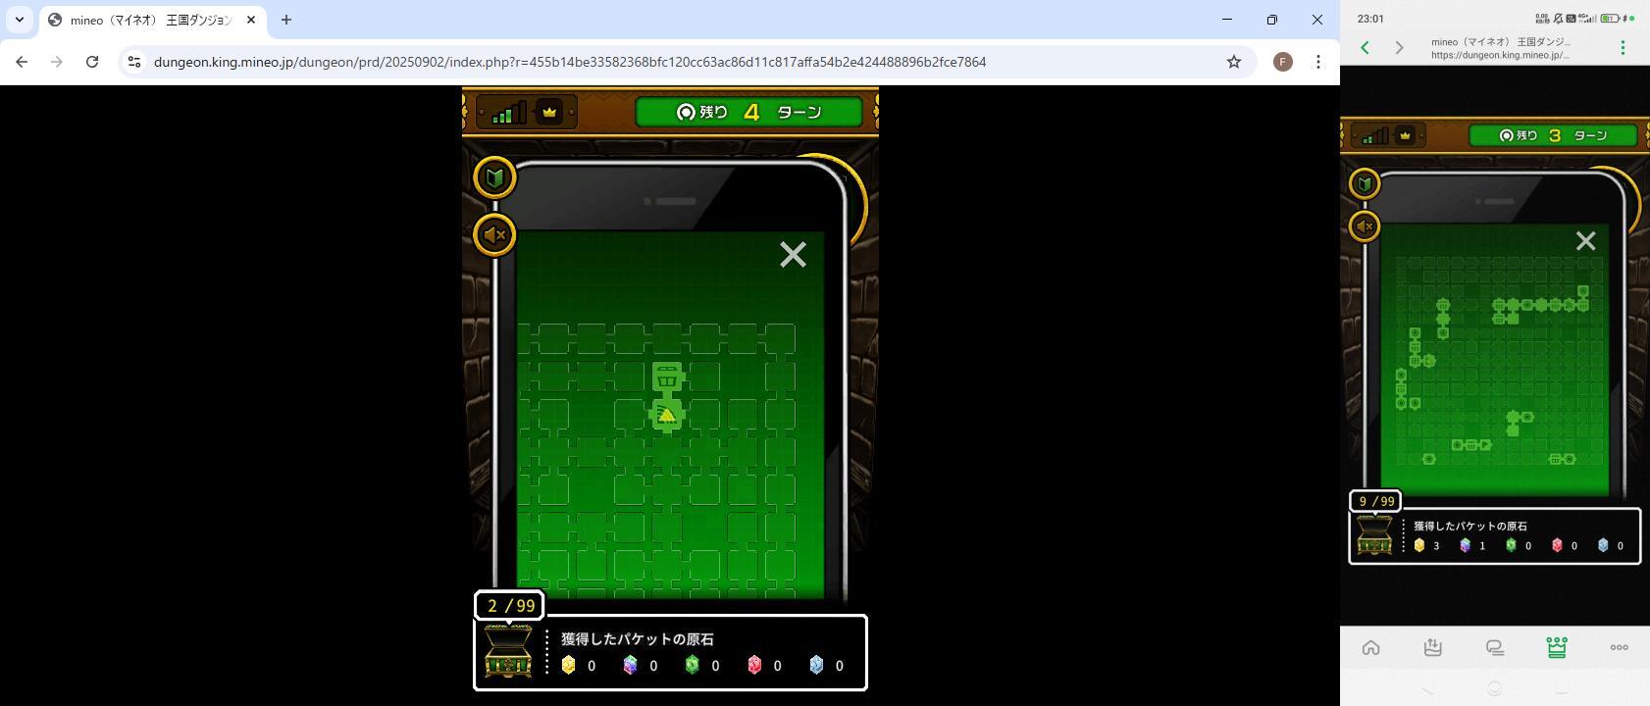1650x706 pixels.
Task: Click the 2 / 99 counter badge
Action: click(x=510, y=606)
